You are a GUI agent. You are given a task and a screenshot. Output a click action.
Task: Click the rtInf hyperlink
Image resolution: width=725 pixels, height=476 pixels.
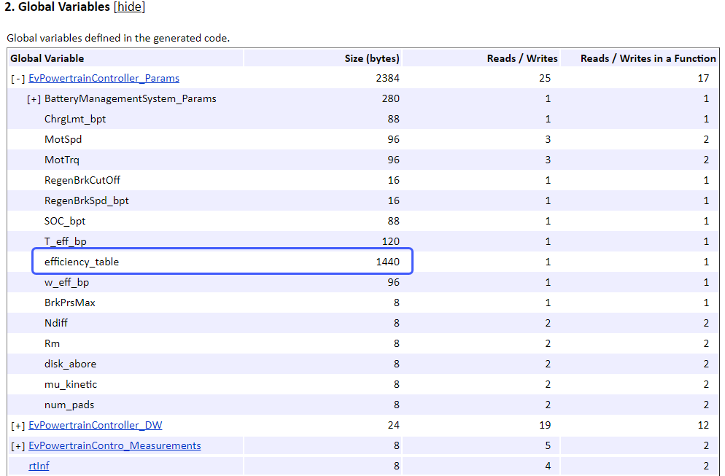pyautogui.click(x=39, y=465)
